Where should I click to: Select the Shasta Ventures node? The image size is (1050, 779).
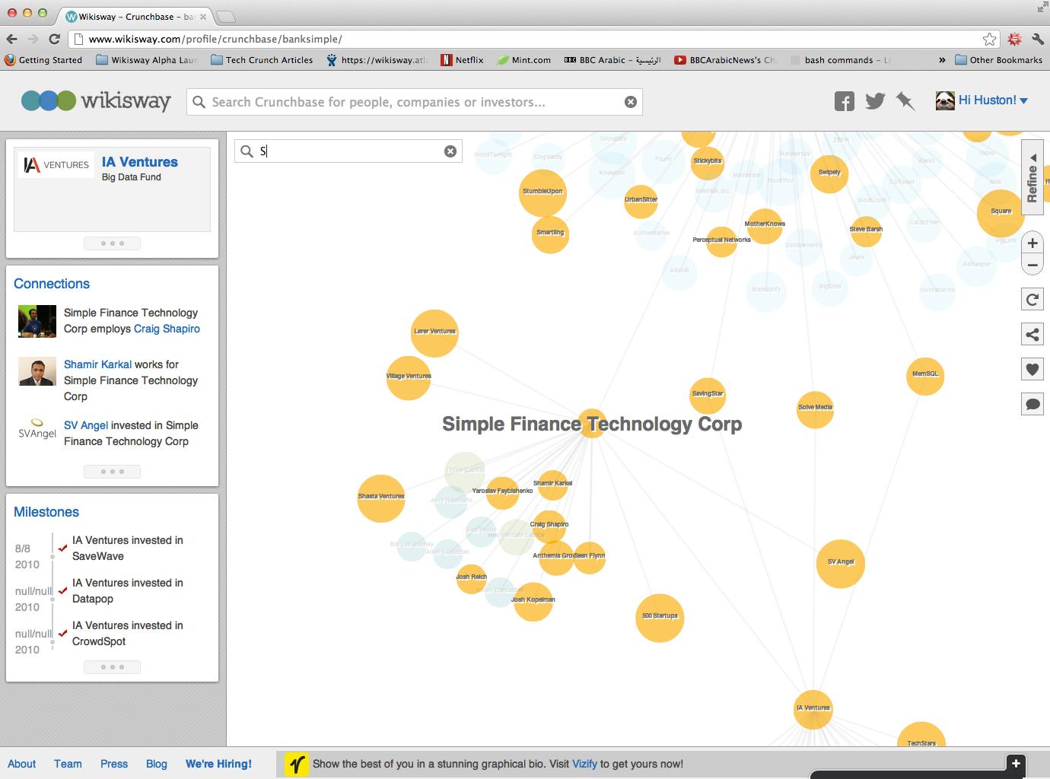pyautogui.click(x=381, y=498)
